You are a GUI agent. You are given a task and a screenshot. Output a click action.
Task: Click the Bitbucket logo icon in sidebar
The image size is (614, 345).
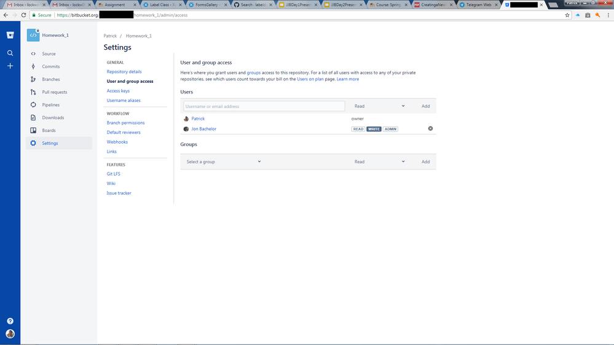pos(10,35)
